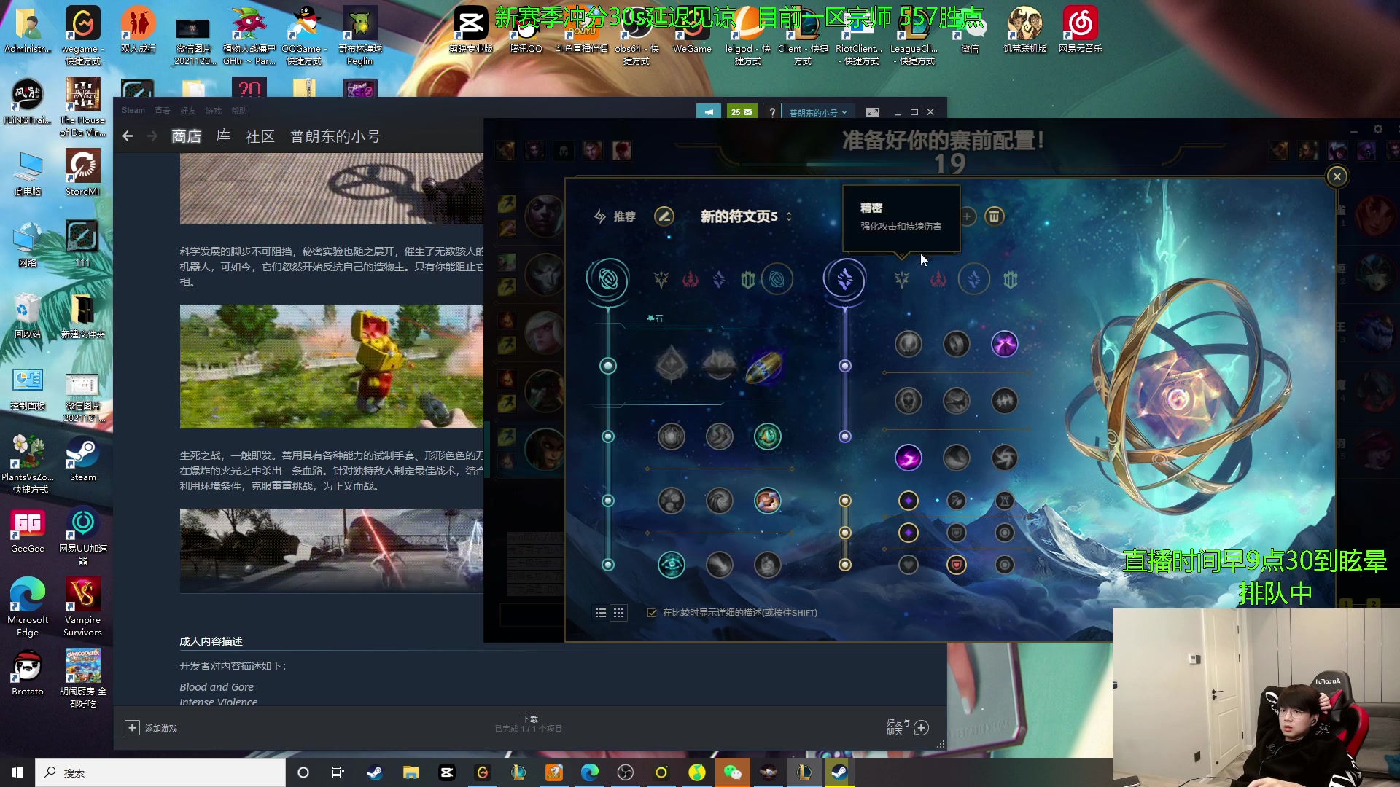1400x787 pixels.
Task: Select the Precision secondary path icon
Action: point(902,279)
